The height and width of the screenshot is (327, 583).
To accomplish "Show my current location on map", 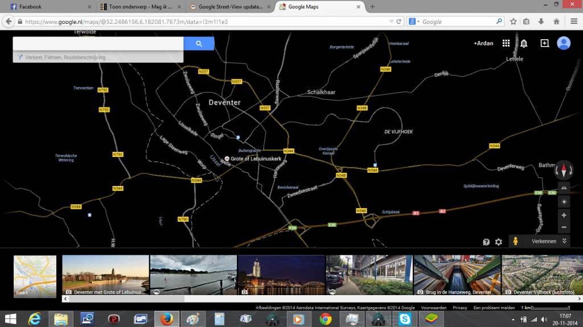I will point(564,202).
